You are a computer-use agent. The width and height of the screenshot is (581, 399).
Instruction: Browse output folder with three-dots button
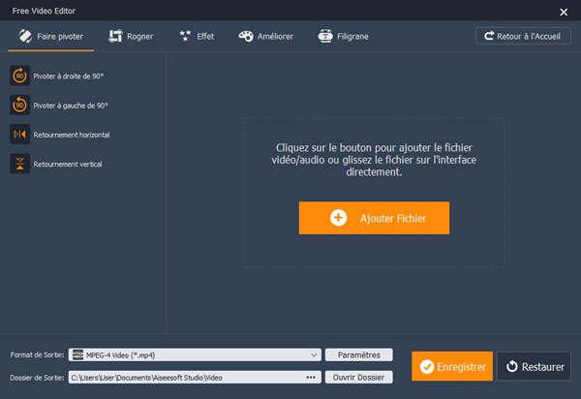(x=311, y=377)
